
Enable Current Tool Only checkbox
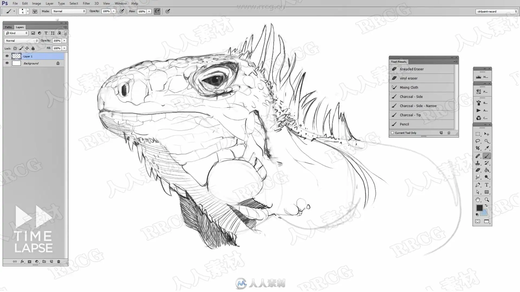(392, 133)
